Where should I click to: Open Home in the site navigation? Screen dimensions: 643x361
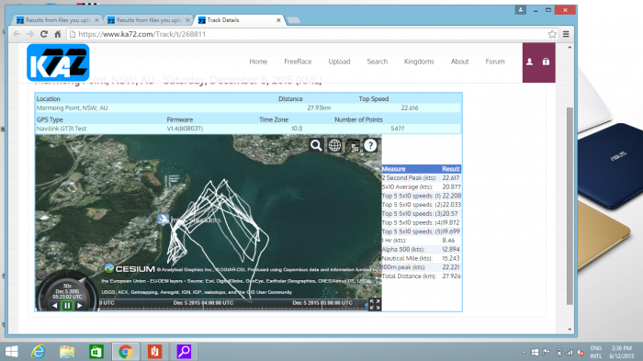(x=258, y=62)
